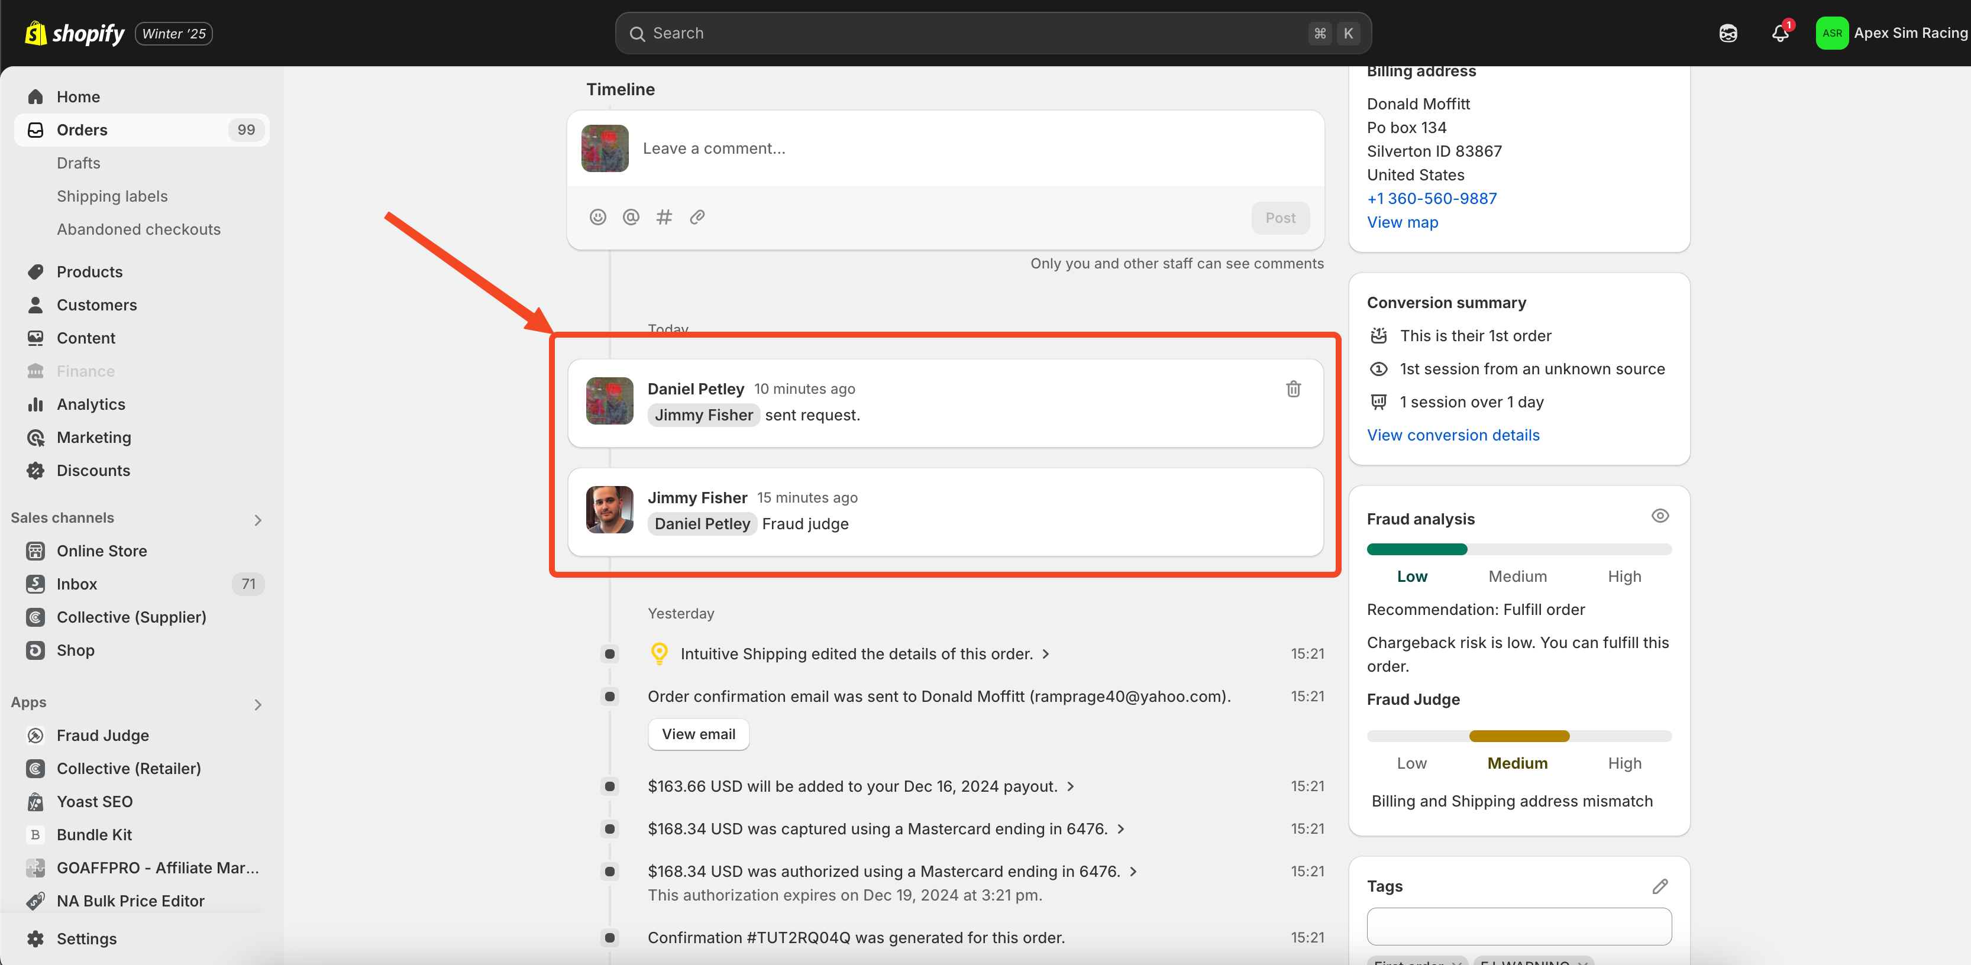
Task: Click the Fraud Judge risk bar
Action: coord(1518,736)
